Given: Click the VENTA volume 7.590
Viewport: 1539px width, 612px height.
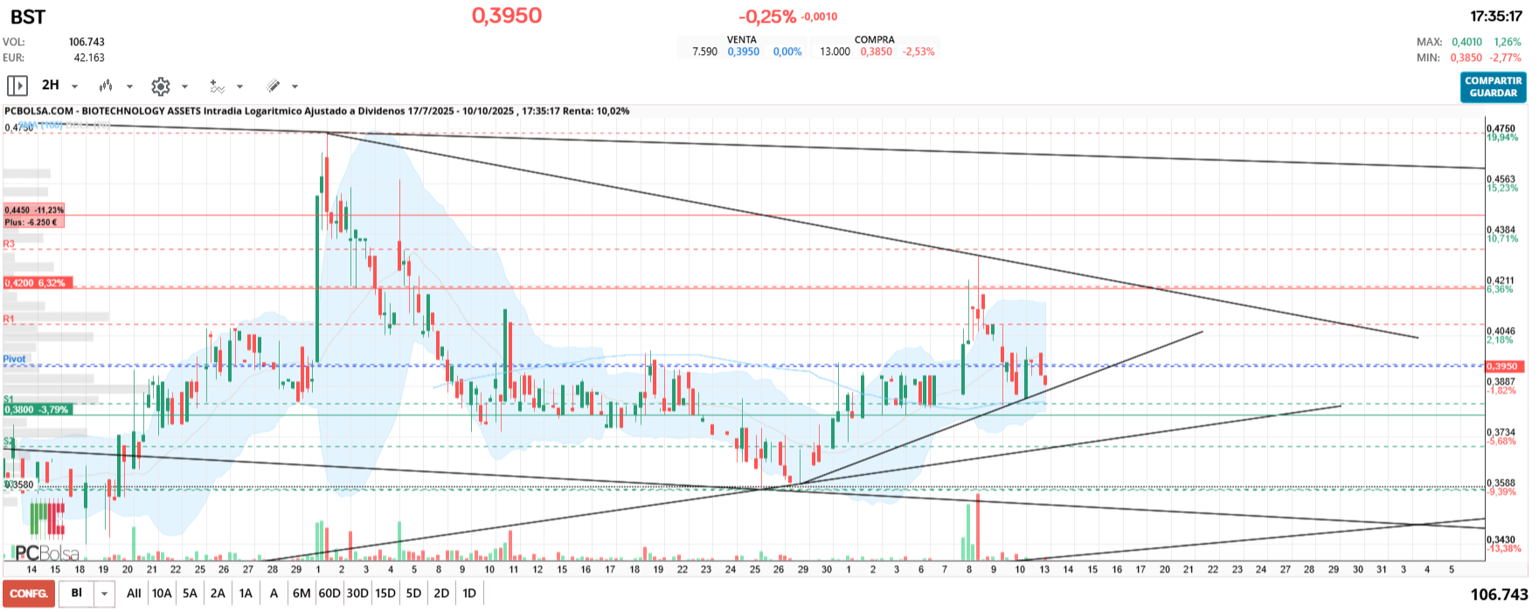Looking at the screenshot, I should (x=704, y=52).
